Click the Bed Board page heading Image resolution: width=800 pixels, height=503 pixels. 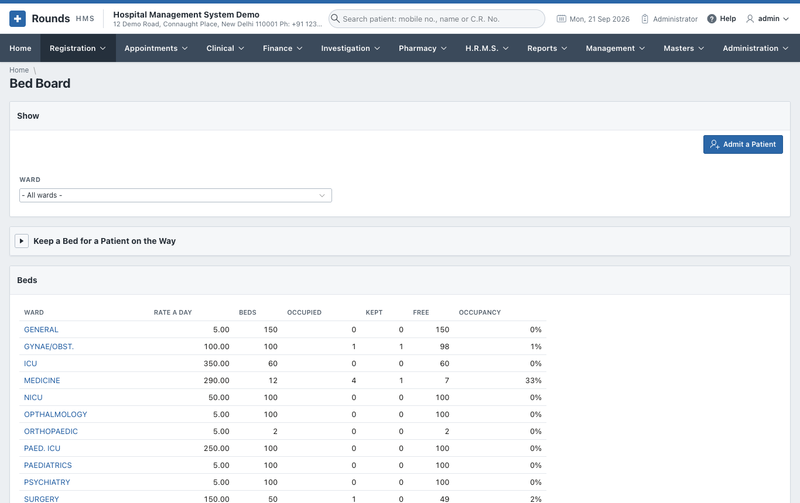point(40,84)
